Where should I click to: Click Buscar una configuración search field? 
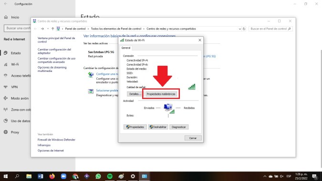[x=18, y=28]
